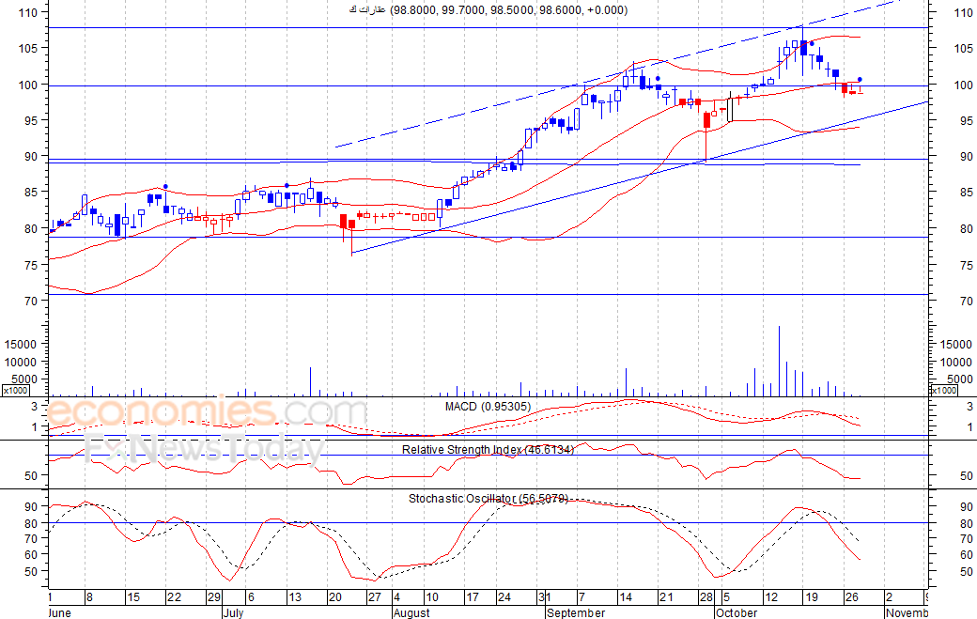This screenshot has height=619, width=977.
Task: Click the 19 date label on the time axis
Action: coord(812,597)
